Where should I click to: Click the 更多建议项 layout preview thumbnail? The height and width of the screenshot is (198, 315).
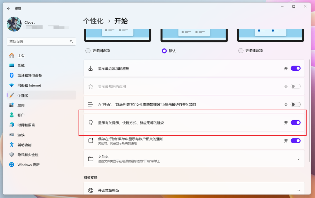pos(270,35)
